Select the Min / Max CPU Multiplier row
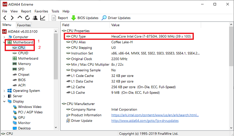 click(x=95, y=65)
